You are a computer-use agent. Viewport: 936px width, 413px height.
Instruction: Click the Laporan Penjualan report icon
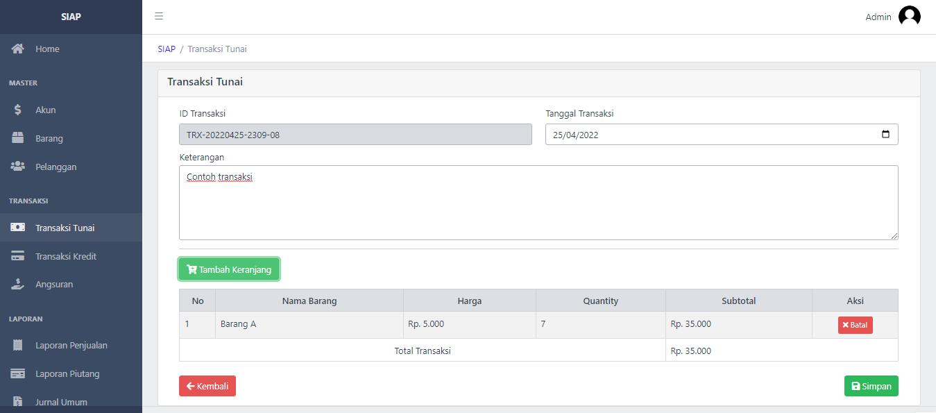(17, 345)
